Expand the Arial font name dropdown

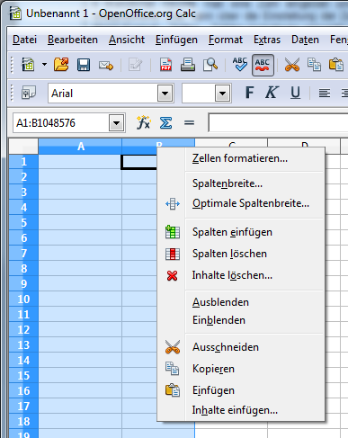pos(165,94)
